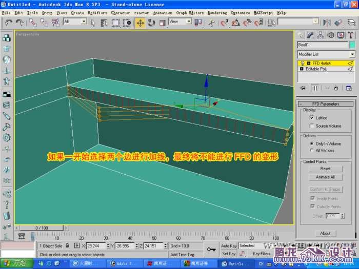Screen dimensions: 359x269
Task: Toggle the Angle Snap icon
Action: 235,23
